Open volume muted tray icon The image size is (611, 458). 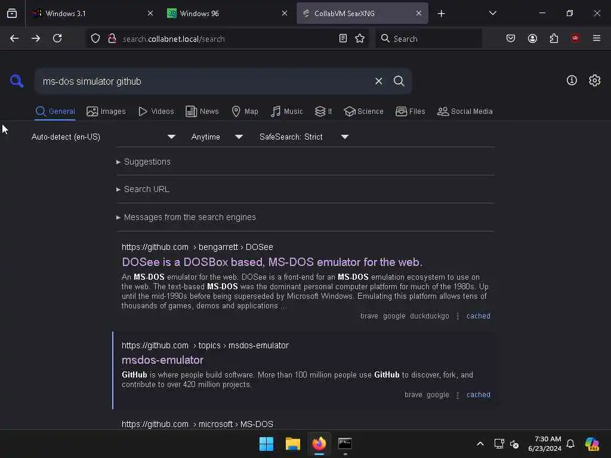pos(514,444)
